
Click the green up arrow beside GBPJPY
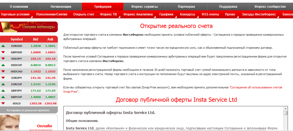click(3, 91)
